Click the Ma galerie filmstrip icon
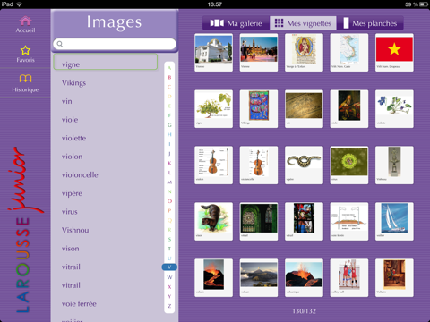This screenshot has width=430, height=322. [217, 23]
